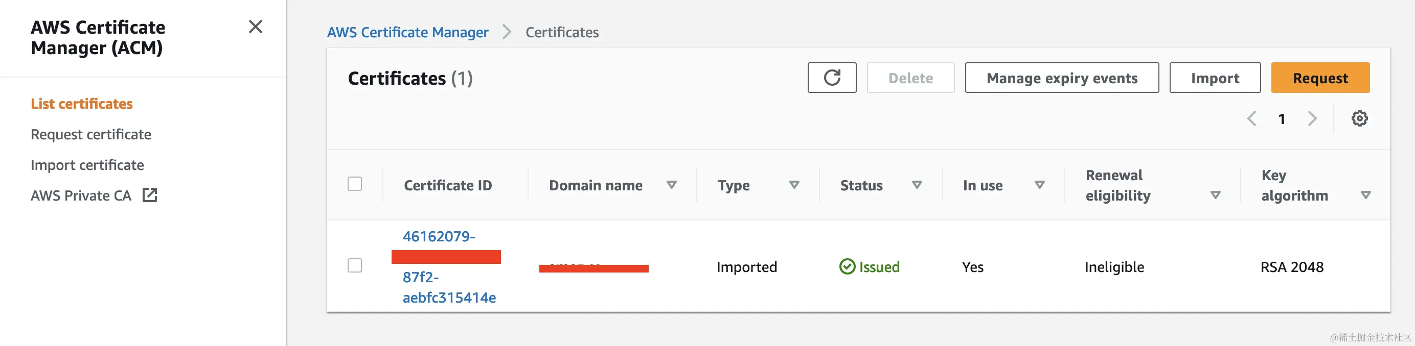
Task: Go to the next page arrow
Action: (1312, 118)
